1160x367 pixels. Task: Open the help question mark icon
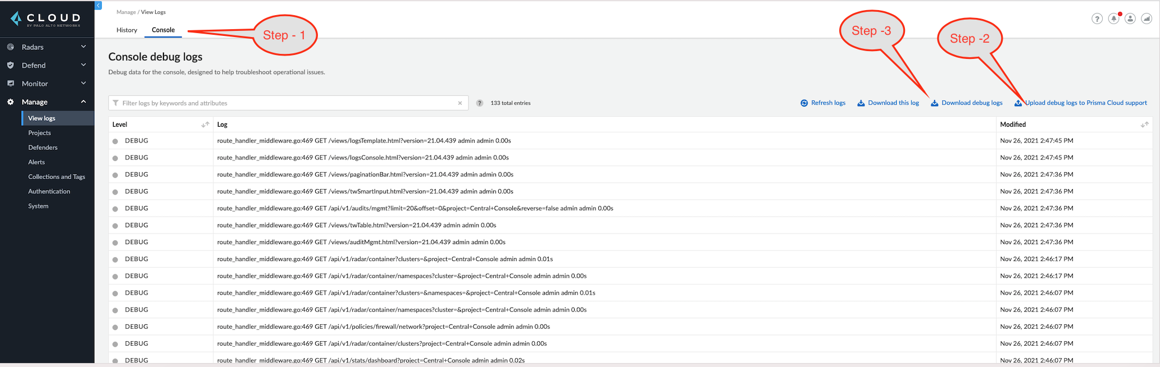click(x=1097, y=19)
